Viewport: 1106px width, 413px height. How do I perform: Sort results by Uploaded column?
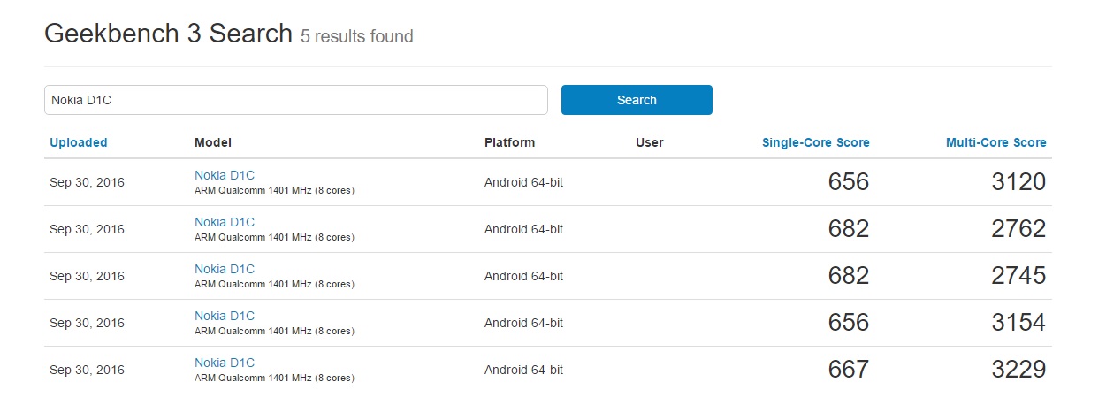click(x=79, y=142)
